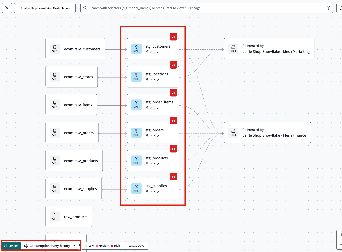Click inside the lineage selector search field
This screenshot has width=342, height=252.
177,8
